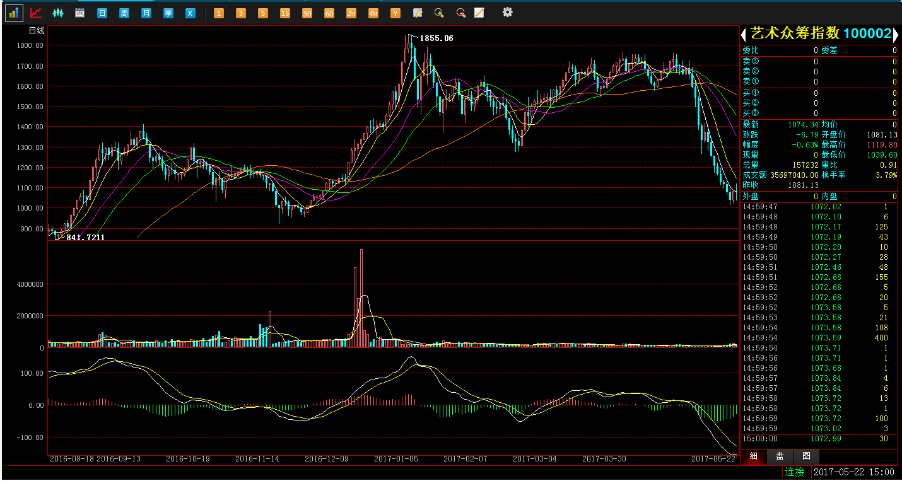The height and width of the screenshot is (481, 902).
Task: Switch to the 图 chart tab
Action: click(806, 456)
